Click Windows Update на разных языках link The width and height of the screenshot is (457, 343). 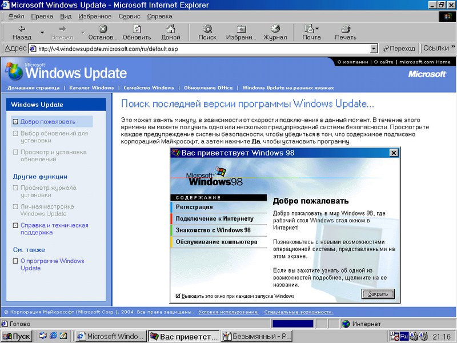[288, 88]
